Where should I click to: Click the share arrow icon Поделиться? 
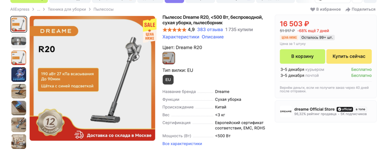[x=348, y=9]
